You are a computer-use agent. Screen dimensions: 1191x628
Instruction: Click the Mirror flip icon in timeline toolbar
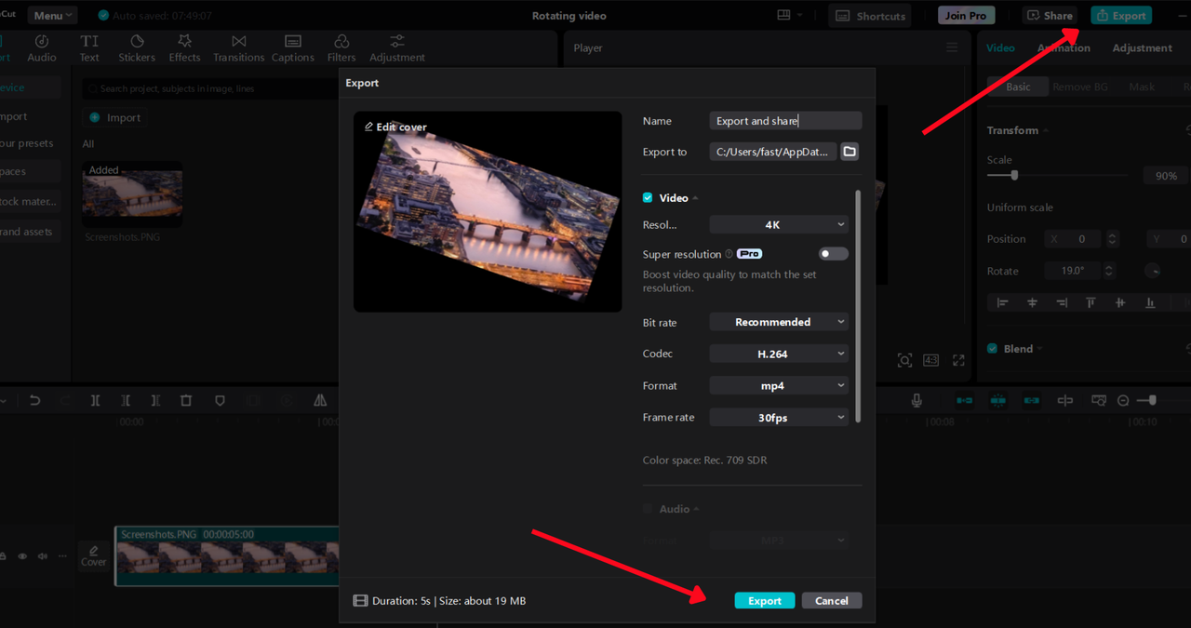(x=320, y=400)
